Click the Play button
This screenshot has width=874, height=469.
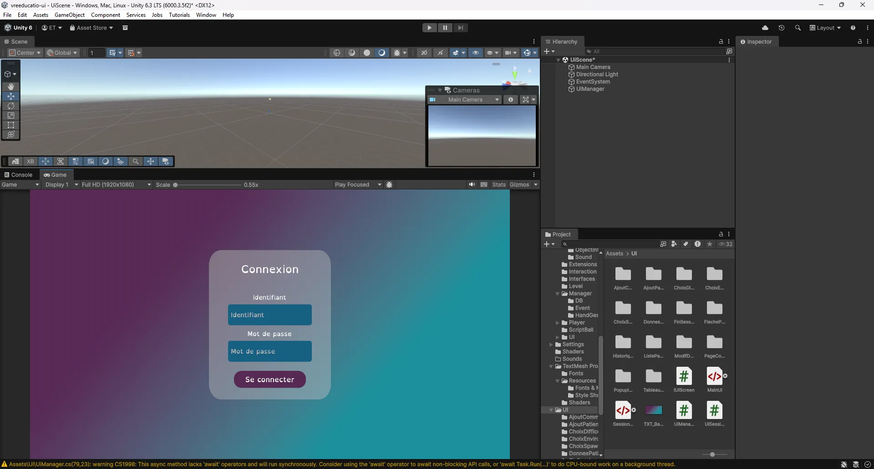(x=429, y=28)
